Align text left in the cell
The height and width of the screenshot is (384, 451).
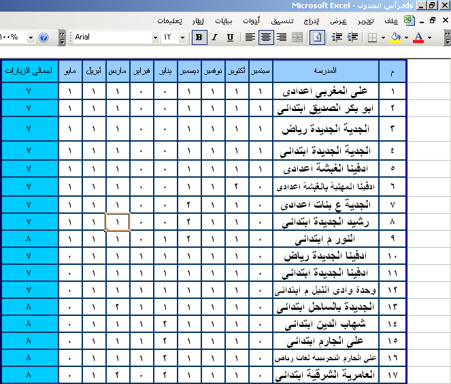[x=250, y=37]
